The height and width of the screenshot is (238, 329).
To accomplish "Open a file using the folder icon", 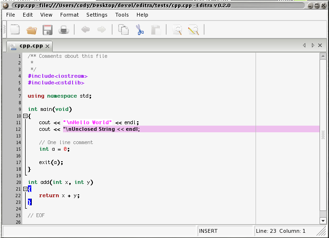I will click(31, 30).
